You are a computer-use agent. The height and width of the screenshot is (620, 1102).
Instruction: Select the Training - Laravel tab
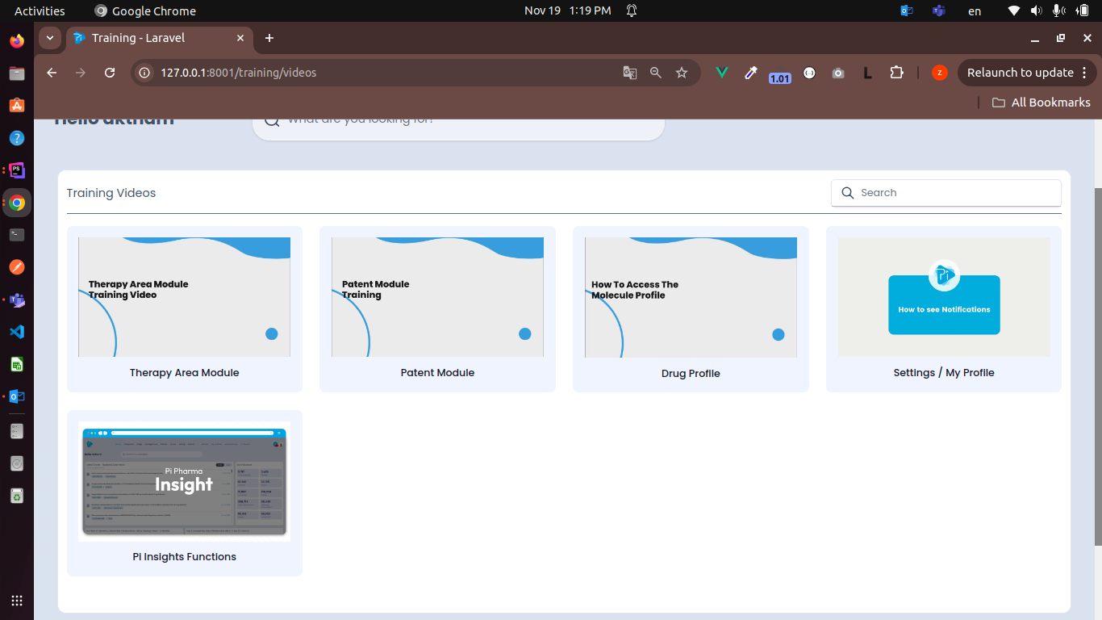159,38
